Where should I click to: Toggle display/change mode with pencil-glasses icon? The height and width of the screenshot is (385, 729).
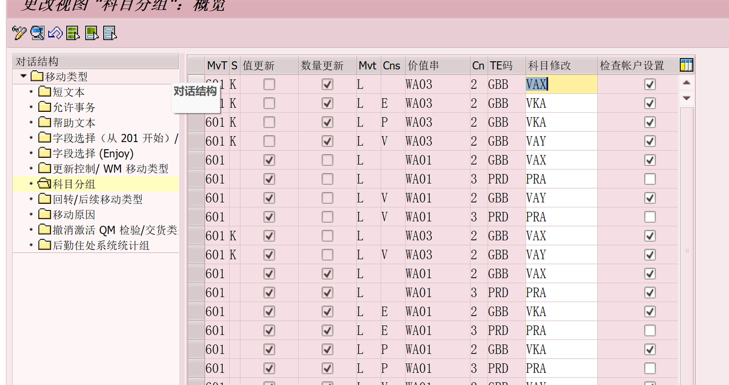click(19, 33)
